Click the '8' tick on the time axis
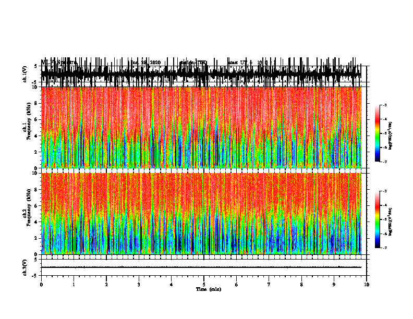 tap(301, 285)
